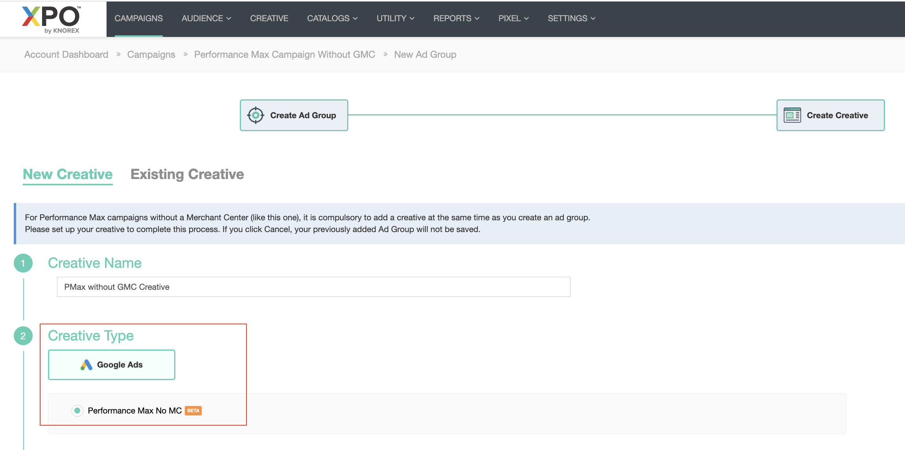Select the New Creative tab
This screenshot has height=450, width=905.
point(68,174)
